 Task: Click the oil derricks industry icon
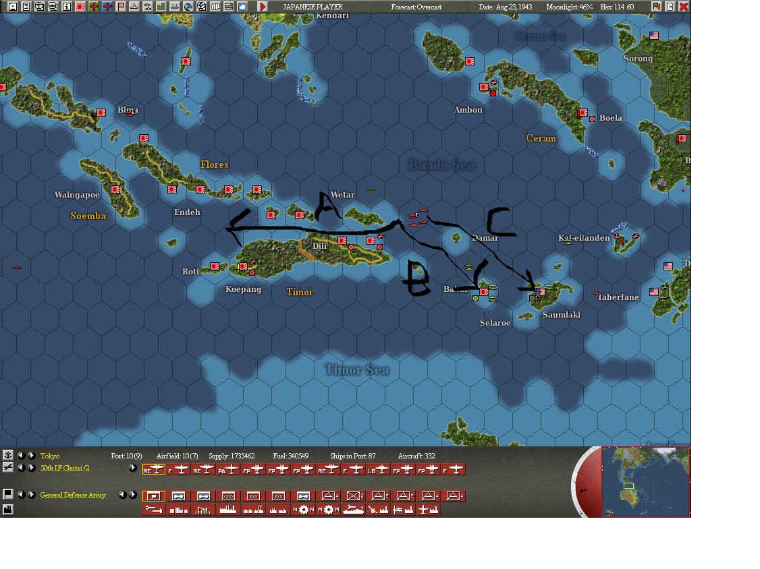click(x=204, y=510)
